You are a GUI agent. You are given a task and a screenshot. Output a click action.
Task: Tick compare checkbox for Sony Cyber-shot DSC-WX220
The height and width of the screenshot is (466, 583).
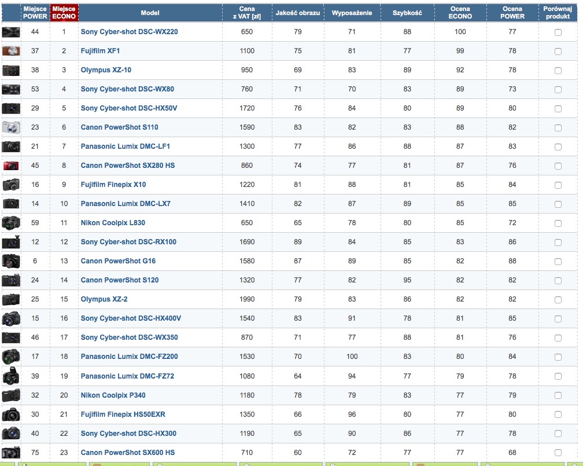[558, 32]
